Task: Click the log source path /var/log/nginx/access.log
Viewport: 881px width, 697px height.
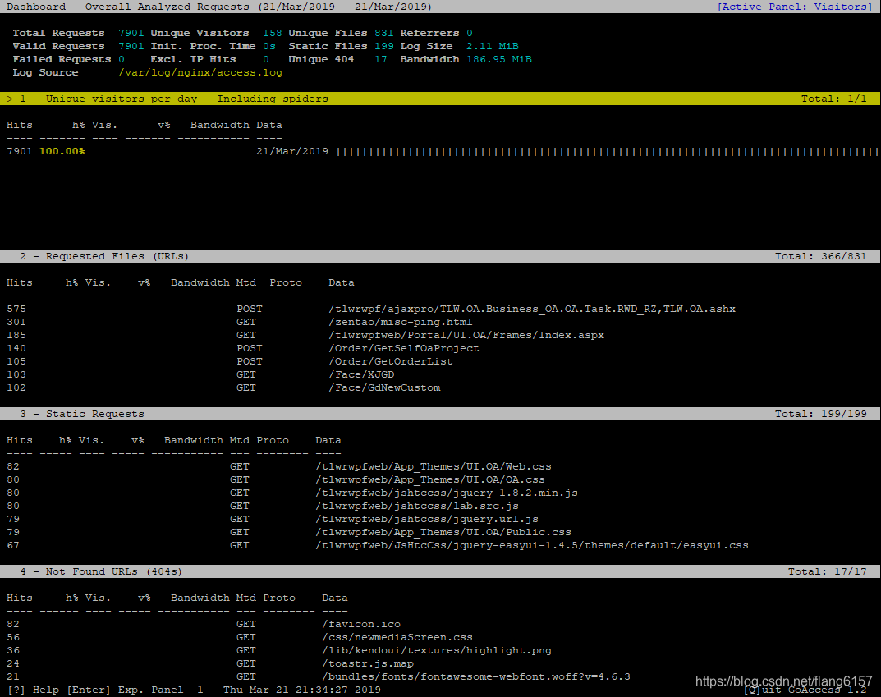Action: tap(200, 72)
